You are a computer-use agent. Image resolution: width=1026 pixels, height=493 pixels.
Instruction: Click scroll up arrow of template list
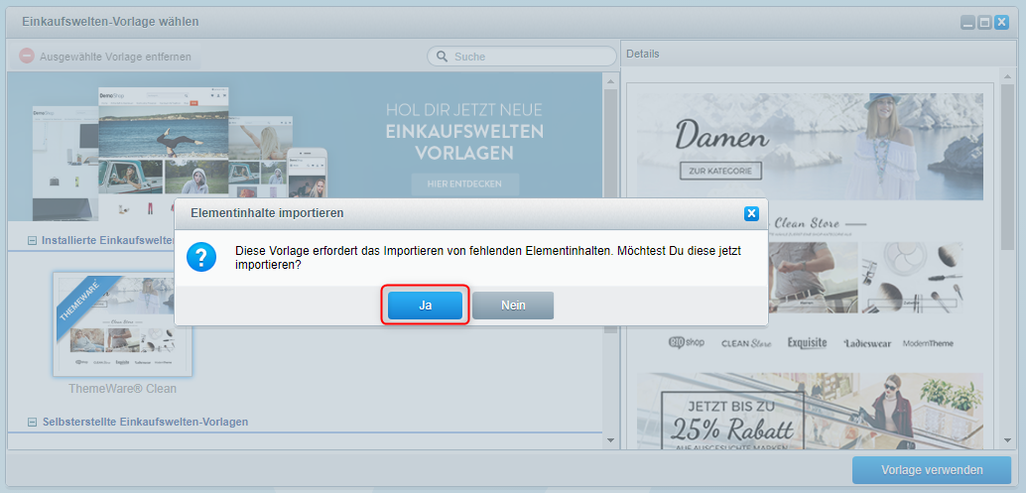(610, 81)
